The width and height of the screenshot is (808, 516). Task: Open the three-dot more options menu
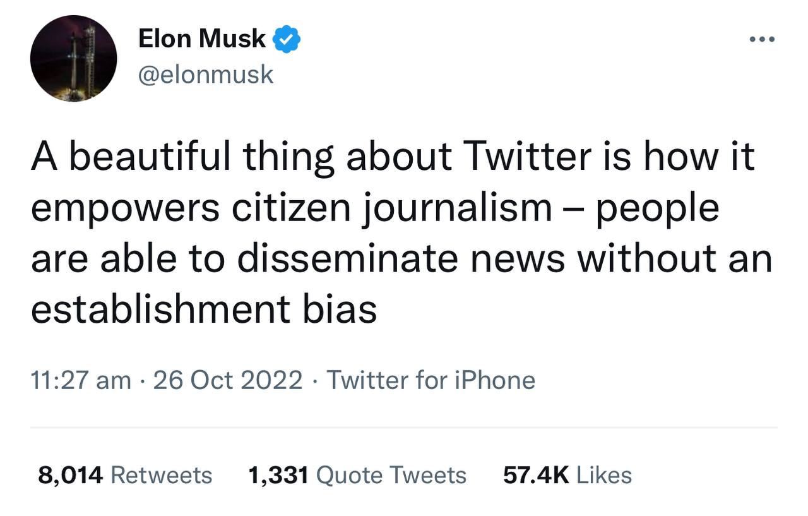point(762,39)
